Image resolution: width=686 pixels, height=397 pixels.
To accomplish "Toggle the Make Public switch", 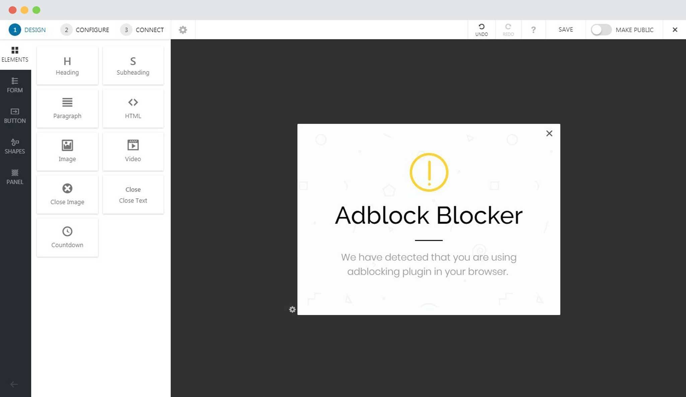I will tap(600, 30).
